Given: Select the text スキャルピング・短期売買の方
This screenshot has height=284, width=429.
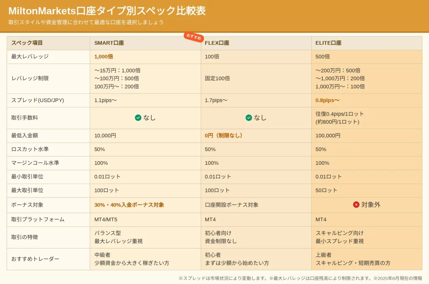Looking at the screenshot, I should 353,263.
